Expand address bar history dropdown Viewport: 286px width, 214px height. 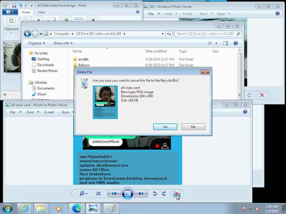(x=163, y=34)
